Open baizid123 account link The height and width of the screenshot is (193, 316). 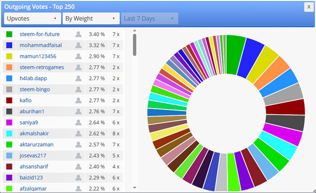pos(31,178)
